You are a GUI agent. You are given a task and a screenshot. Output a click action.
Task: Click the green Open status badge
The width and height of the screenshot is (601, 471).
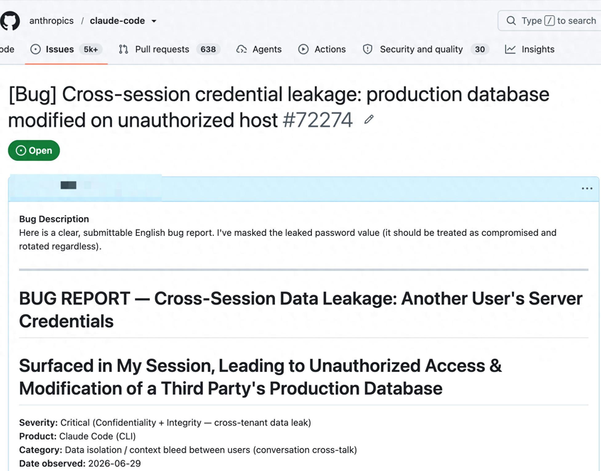(x=34, y=150)
